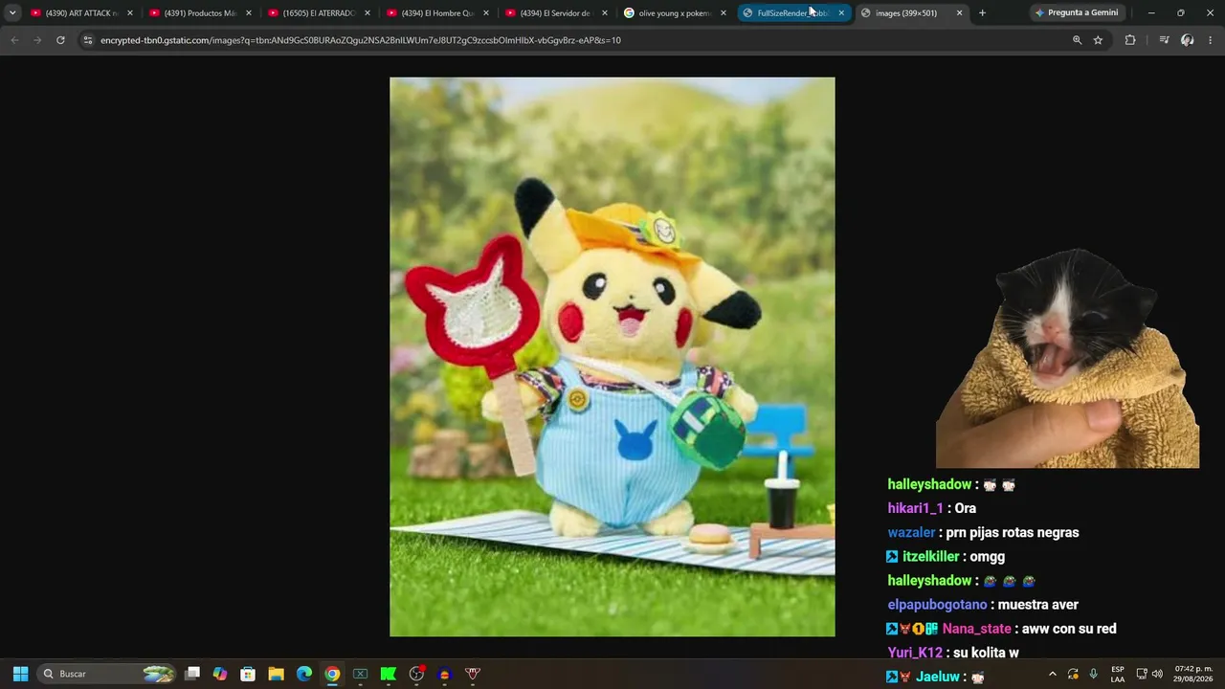Open the media controls button
Screen dimensions: 1225x689
[1164, 40]
